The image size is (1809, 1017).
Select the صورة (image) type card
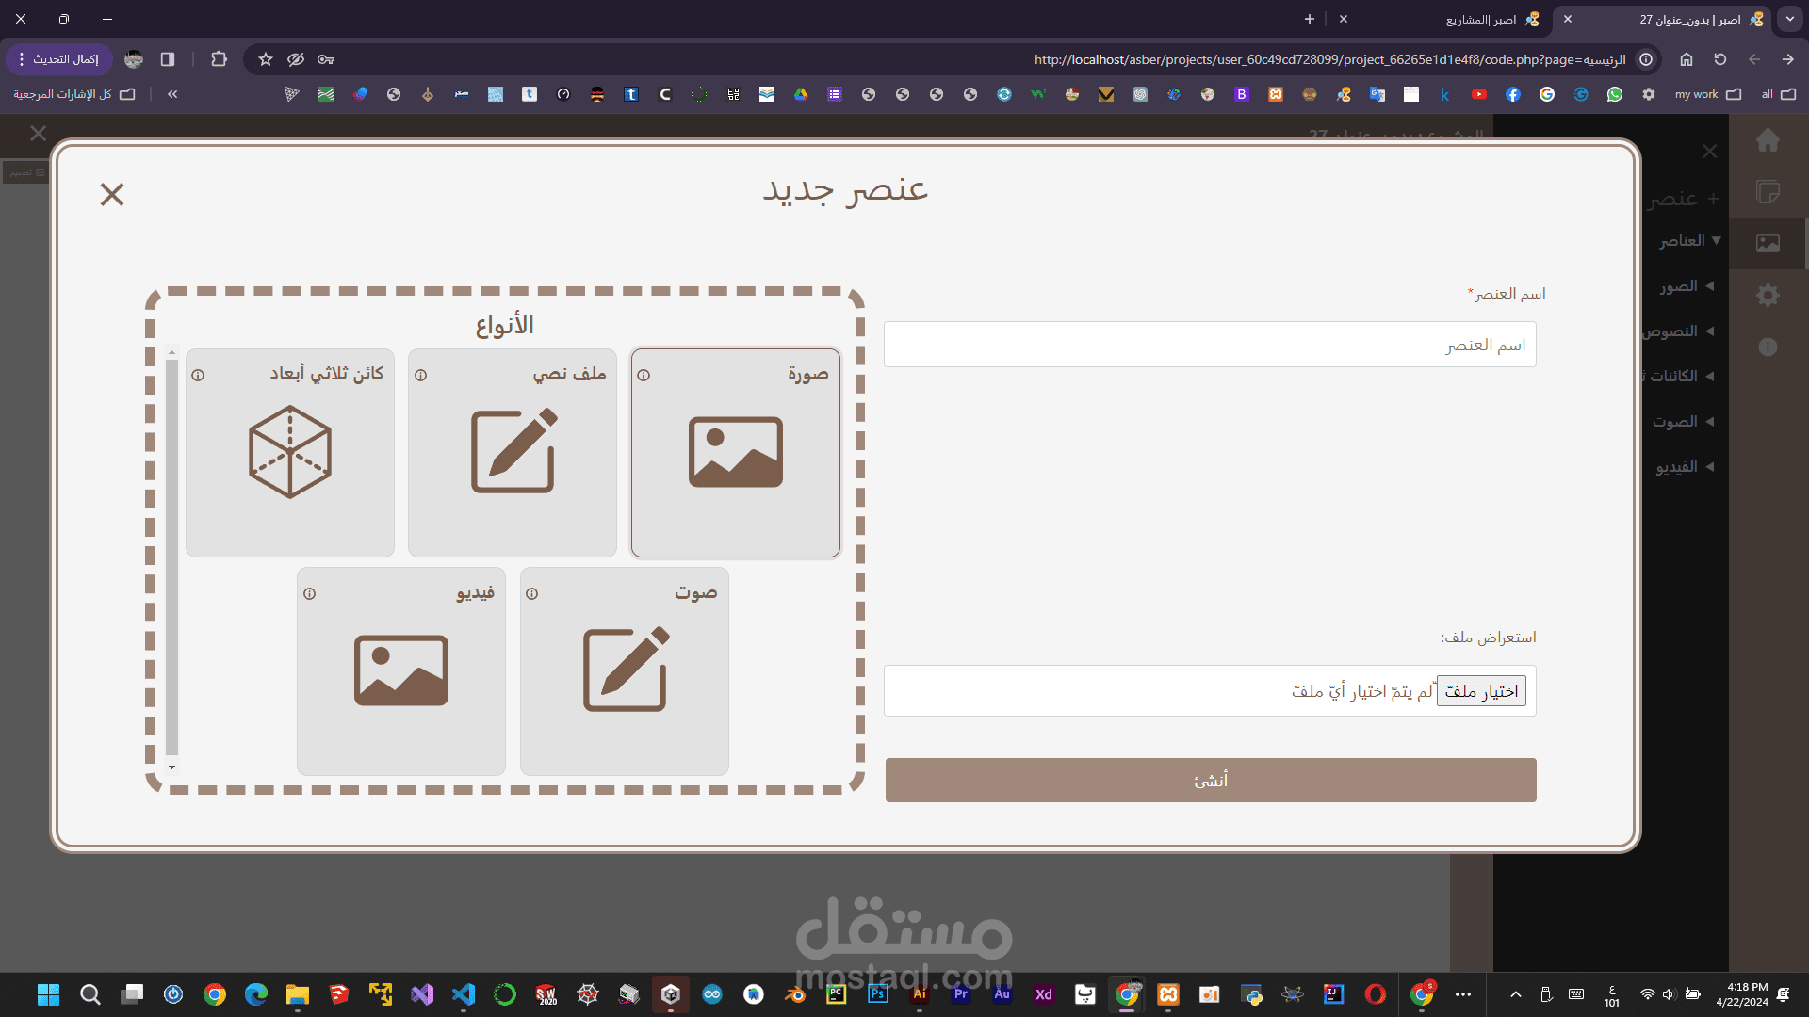click(x=735, y=453)
